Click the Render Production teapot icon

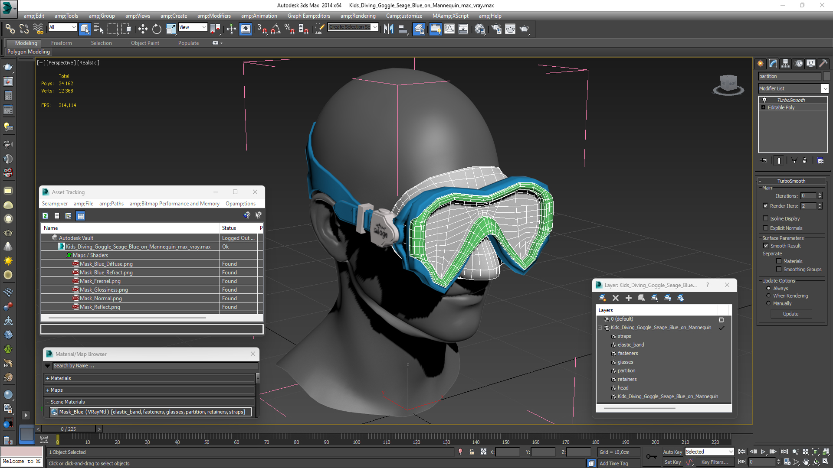(524, 29)
